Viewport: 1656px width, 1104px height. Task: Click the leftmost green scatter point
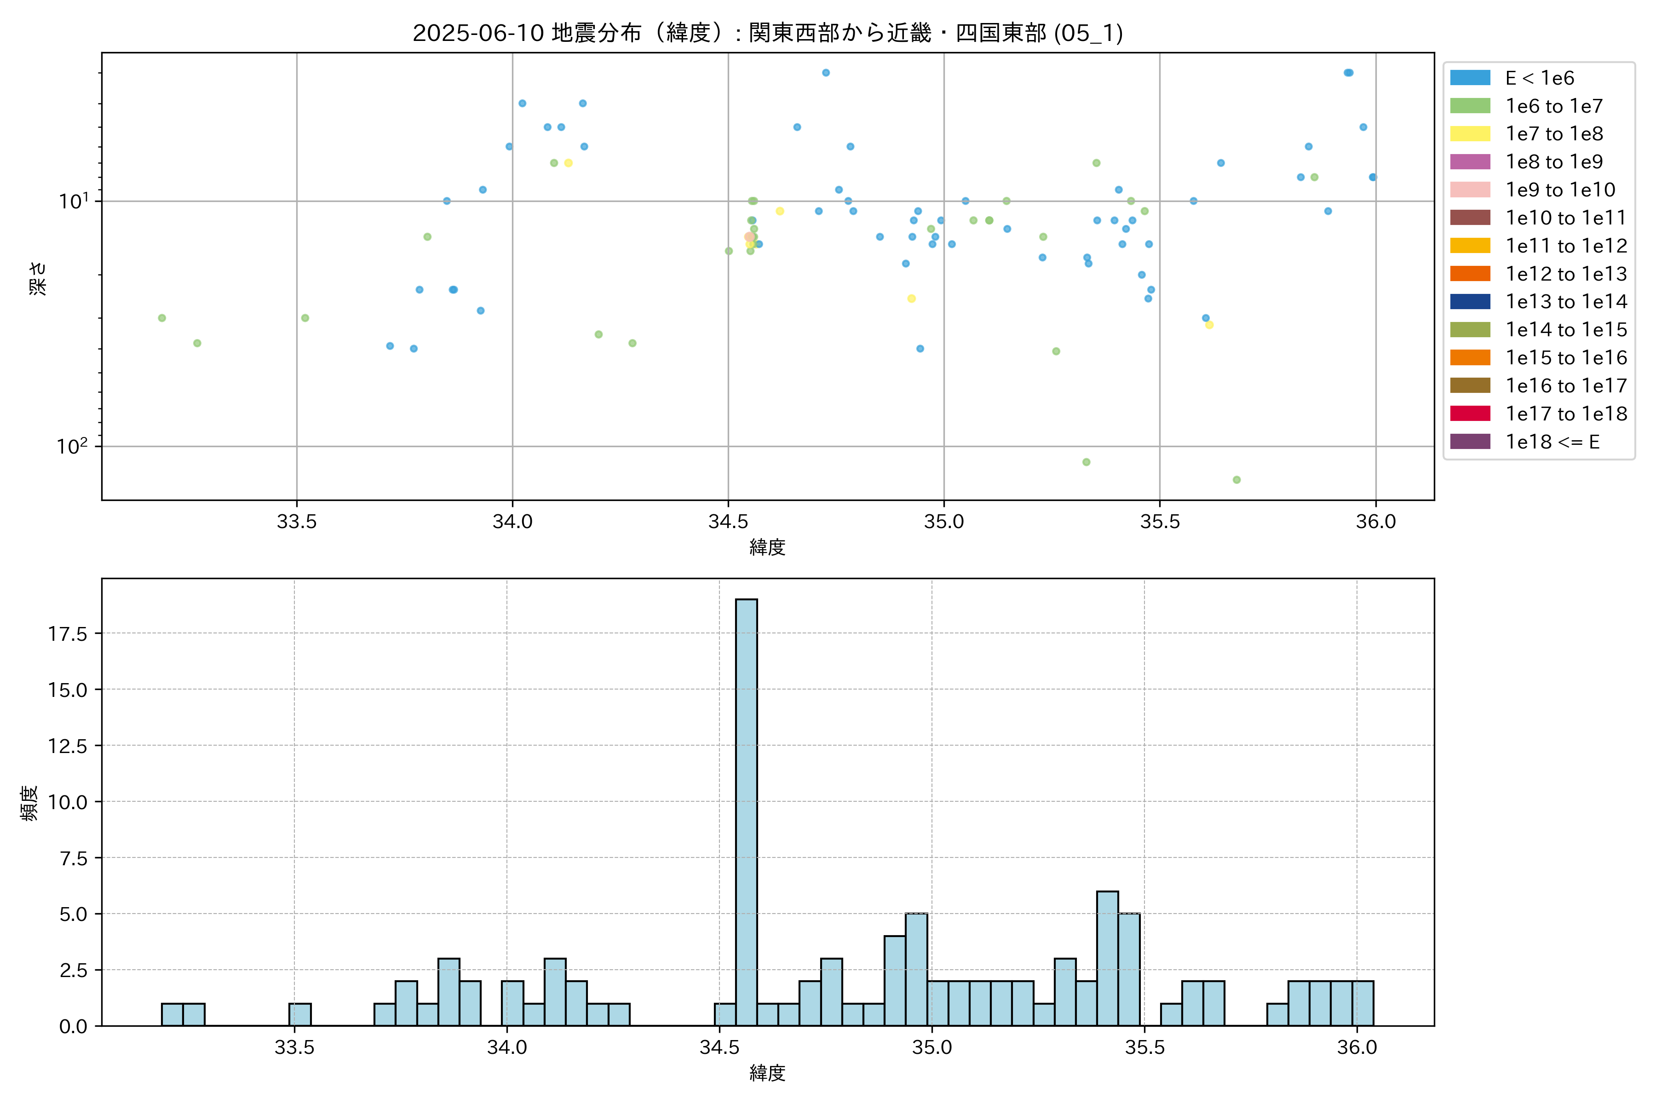pyautogui.click(x=162, y=318)
